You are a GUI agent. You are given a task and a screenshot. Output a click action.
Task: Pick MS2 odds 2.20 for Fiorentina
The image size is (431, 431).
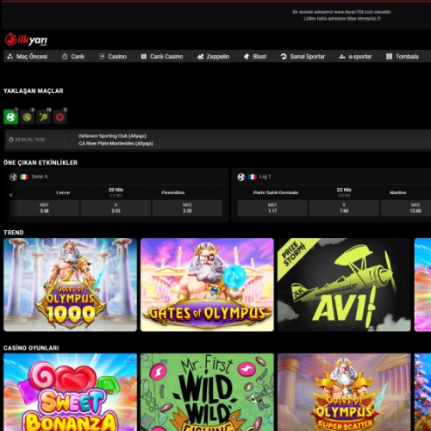(187, 208)
